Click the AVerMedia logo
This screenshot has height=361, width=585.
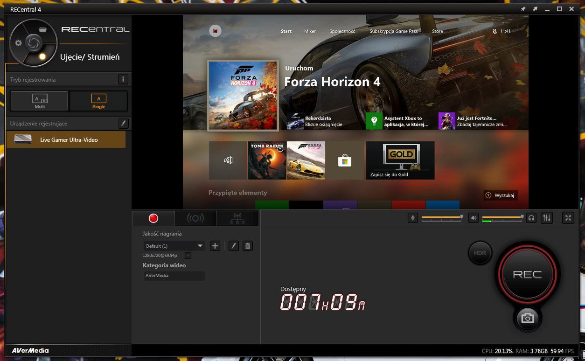click(x=30, y=351)
